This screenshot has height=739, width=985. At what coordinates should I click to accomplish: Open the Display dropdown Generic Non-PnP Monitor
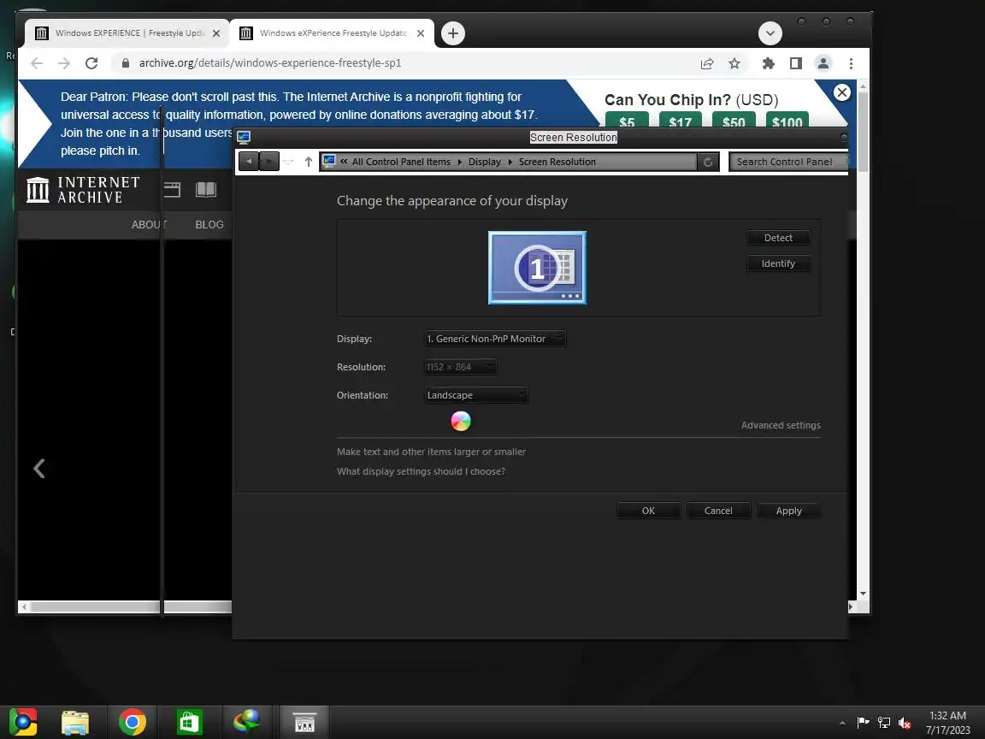pos(495,339)
